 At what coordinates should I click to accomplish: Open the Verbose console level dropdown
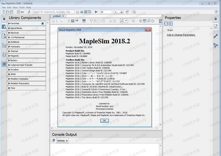[62, 140]
